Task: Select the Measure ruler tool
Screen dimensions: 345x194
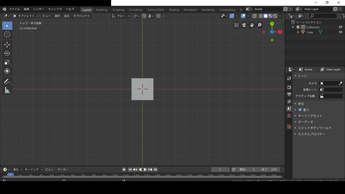Action: click(7, 90)
